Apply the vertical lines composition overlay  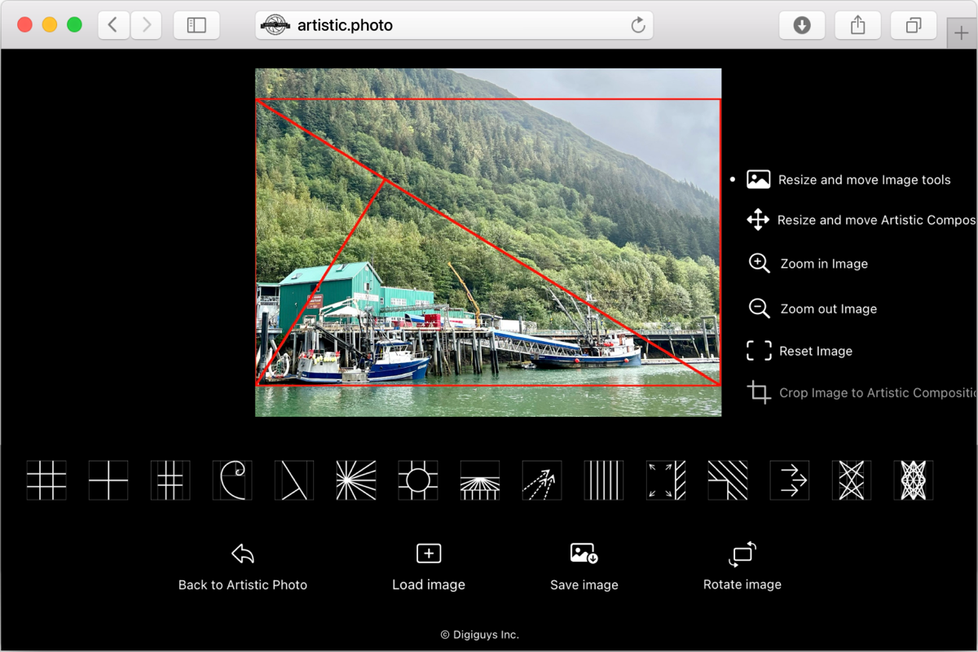tap(604, 480)
